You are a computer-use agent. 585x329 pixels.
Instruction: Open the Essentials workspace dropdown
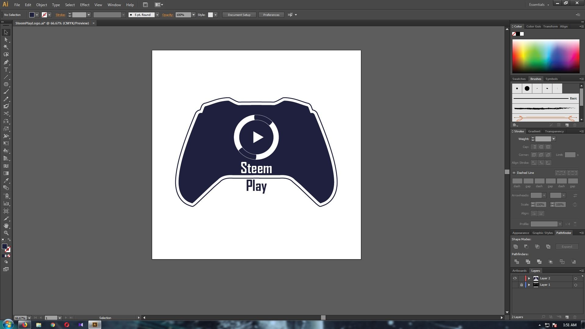[539, 5]
